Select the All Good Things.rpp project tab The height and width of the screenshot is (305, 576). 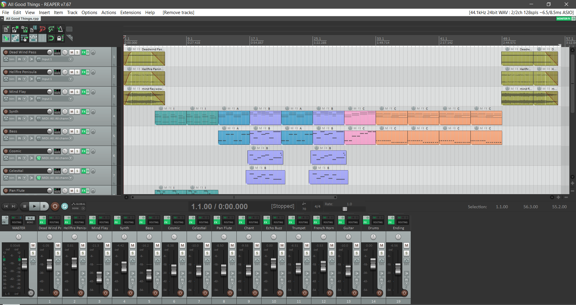point(22,19)
